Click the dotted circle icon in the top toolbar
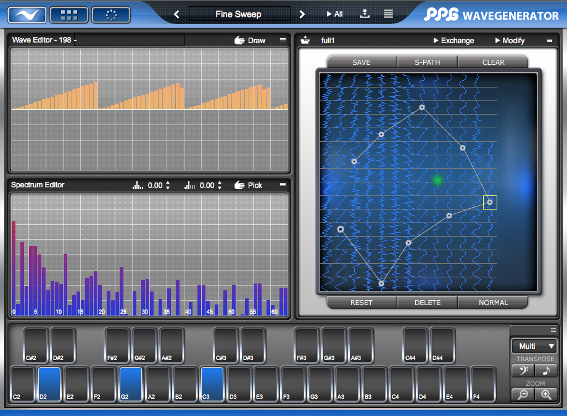Screen dimensions: 567x416 click(112, 15)
